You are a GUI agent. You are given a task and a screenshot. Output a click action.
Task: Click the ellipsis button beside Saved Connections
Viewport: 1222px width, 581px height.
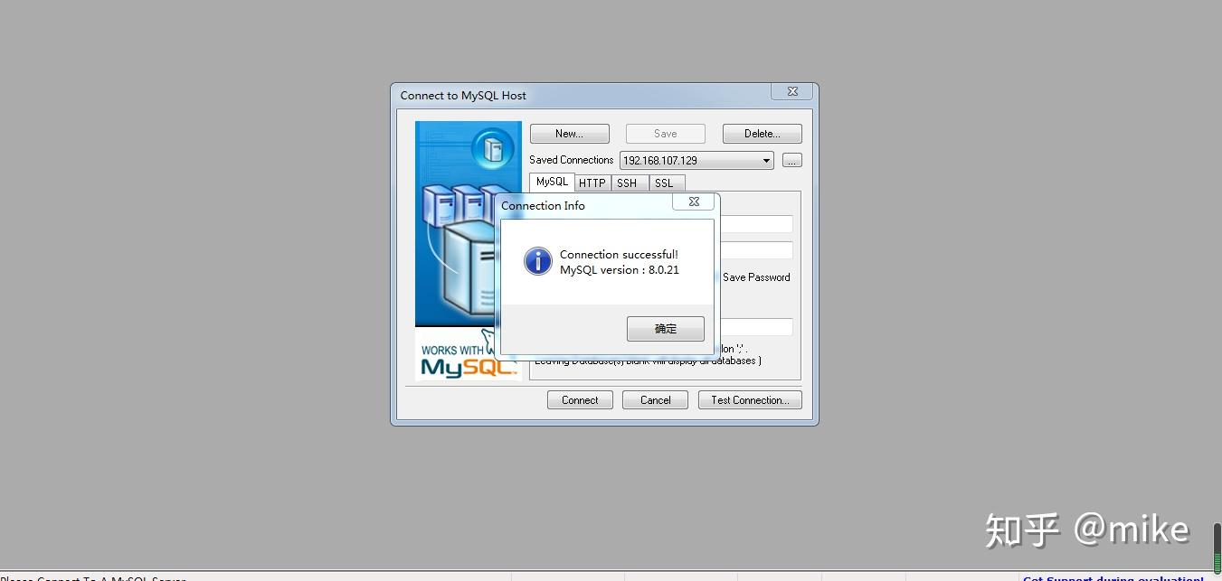[792, 161]
